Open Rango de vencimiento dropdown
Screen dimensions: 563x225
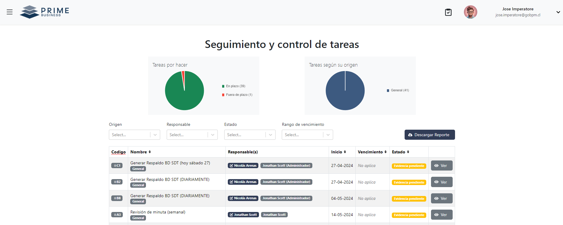(307, 135)
